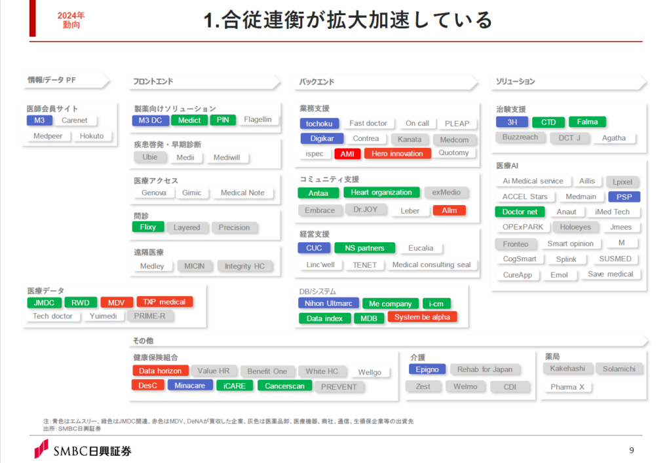Select the red Allm chip
The width and height of the screenshot is (671, 463).
coord(450,210)
